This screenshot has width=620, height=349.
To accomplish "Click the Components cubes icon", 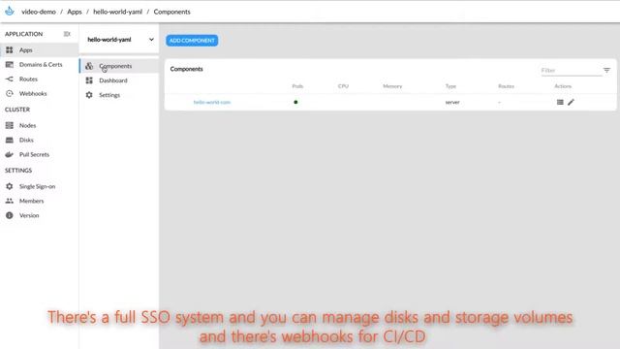I will pos(89,66).
